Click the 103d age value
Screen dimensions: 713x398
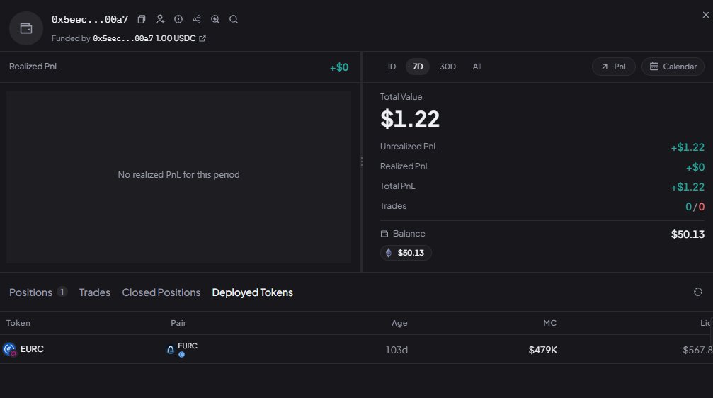pyautogui.click(x=397, y=350)
